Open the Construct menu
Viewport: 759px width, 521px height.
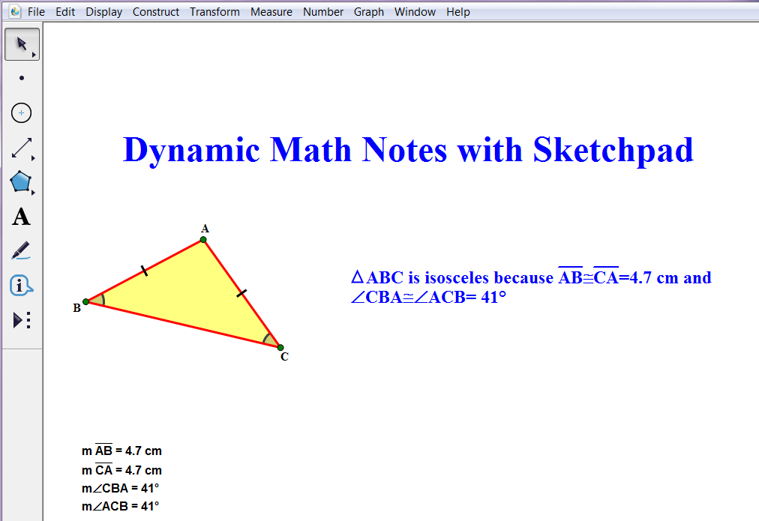click(x=156, y=11)
